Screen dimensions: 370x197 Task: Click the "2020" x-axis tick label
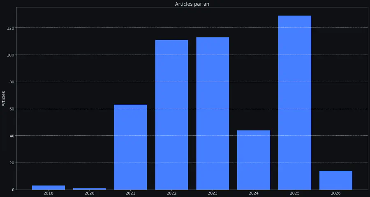[89, 193]
